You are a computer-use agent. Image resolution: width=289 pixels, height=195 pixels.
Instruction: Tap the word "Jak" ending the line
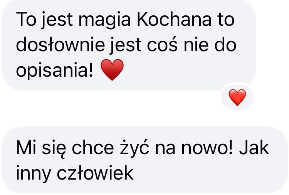coord(254,148)
